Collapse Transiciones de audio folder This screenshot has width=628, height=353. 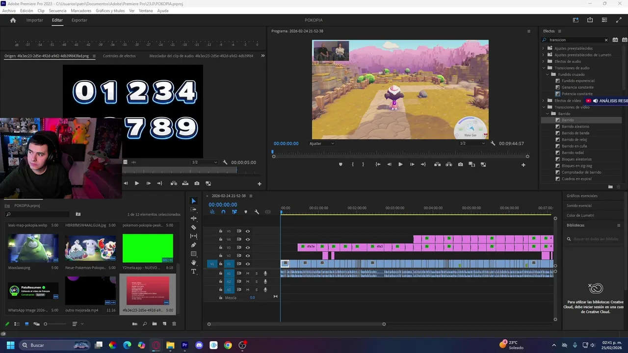click(x=543, y=68)
